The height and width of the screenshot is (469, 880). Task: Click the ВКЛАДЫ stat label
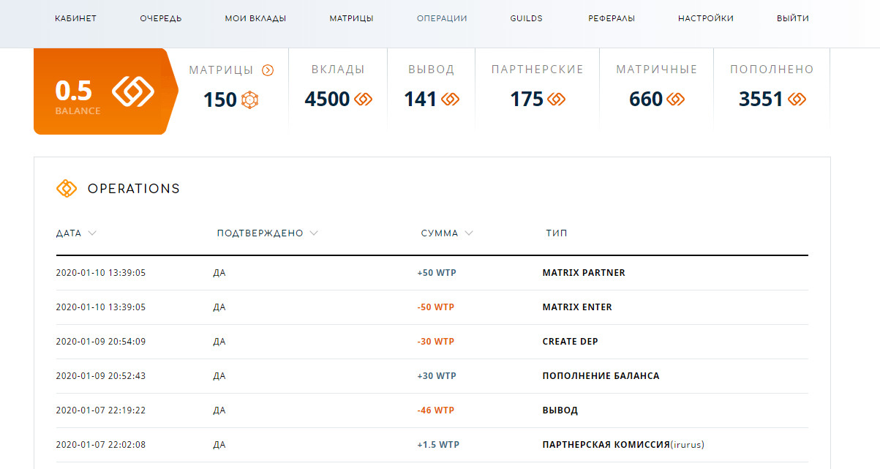pos(338,70)
